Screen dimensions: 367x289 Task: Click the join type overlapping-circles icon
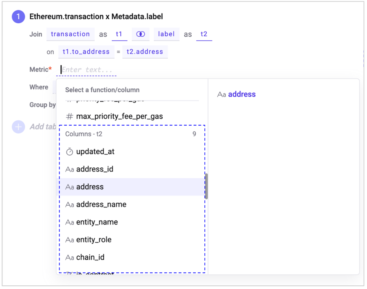pyautogui.click(x=141, y=34)
